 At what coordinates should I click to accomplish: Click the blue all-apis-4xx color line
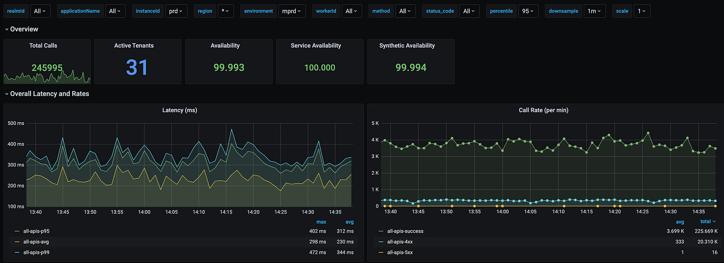[381, 242]
